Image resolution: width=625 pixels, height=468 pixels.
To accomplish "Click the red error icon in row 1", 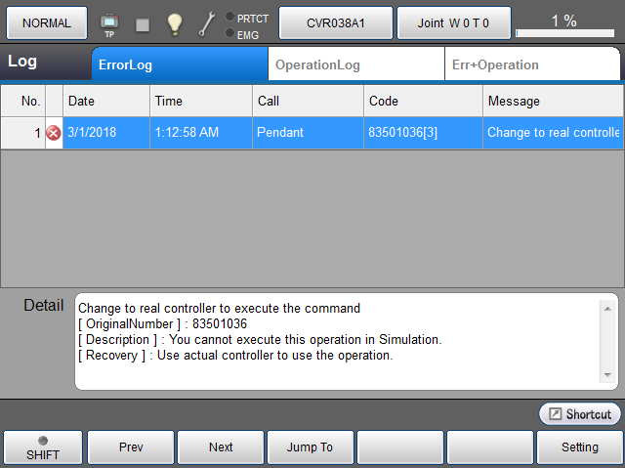I will click(54, 133).
